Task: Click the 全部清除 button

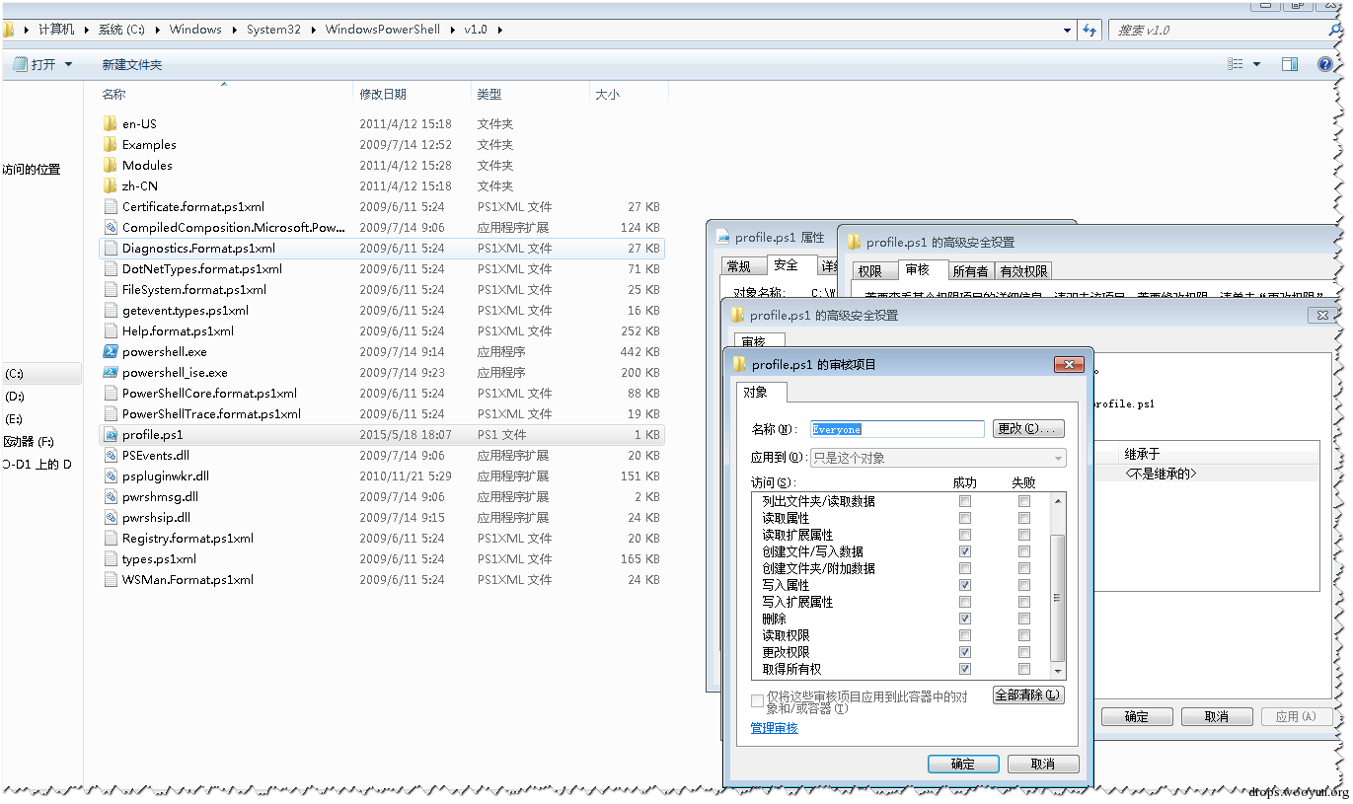Action: (1028, 694)
